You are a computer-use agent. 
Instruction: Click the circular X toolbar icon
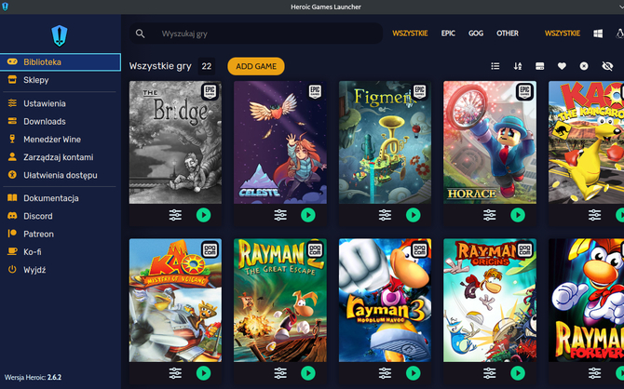584,66
